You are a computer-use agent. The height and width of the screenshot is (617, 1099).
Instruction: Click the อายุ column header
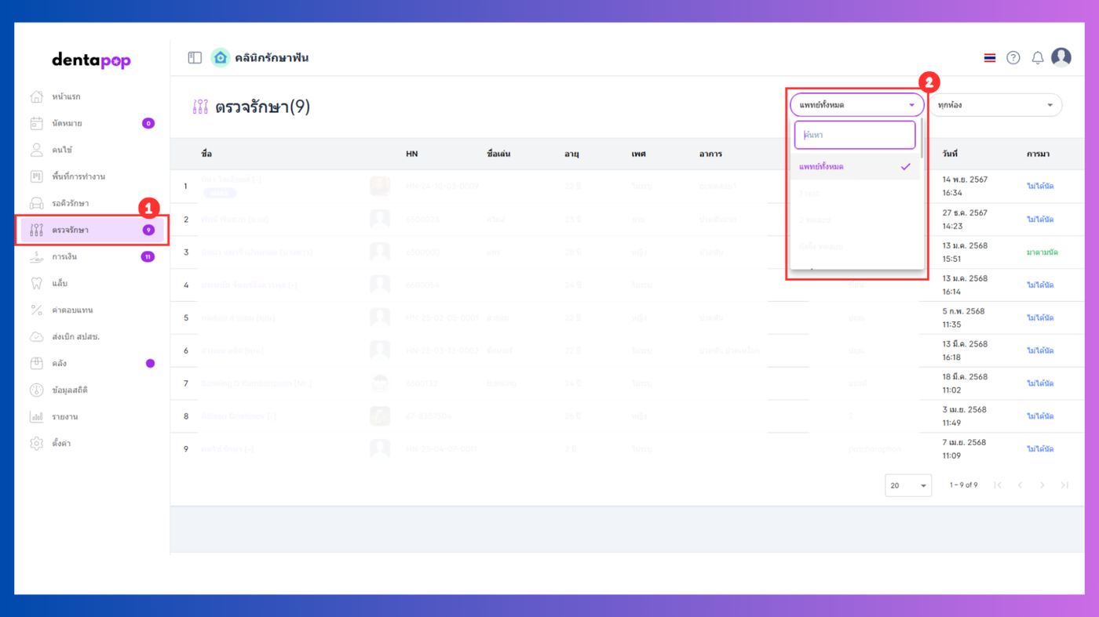click(571, 154)
